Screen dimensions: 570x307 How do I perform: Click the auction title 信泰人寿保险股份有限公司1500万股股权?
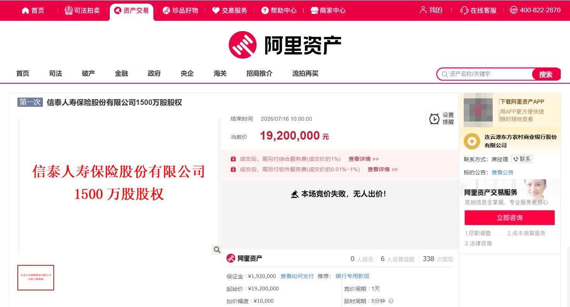tap(114, 103)
